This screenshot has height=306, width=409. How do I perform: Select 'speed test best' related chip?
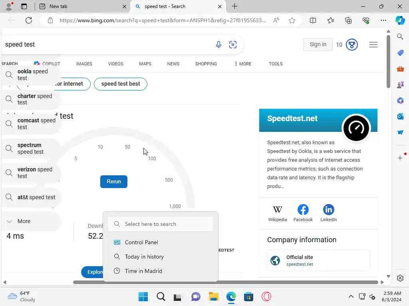tap(121, 84)
